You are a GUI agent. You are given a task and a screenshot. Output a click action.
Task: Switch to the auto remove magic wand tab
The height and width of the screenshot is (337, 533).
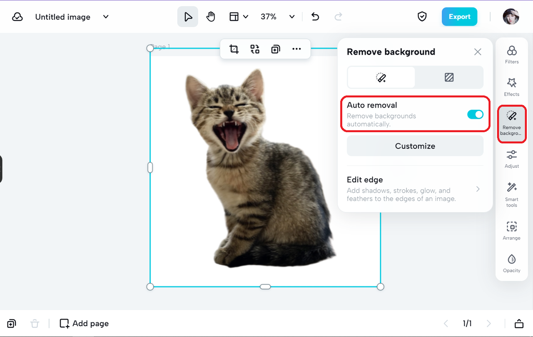pyautogui.click(x=381, y=78)
